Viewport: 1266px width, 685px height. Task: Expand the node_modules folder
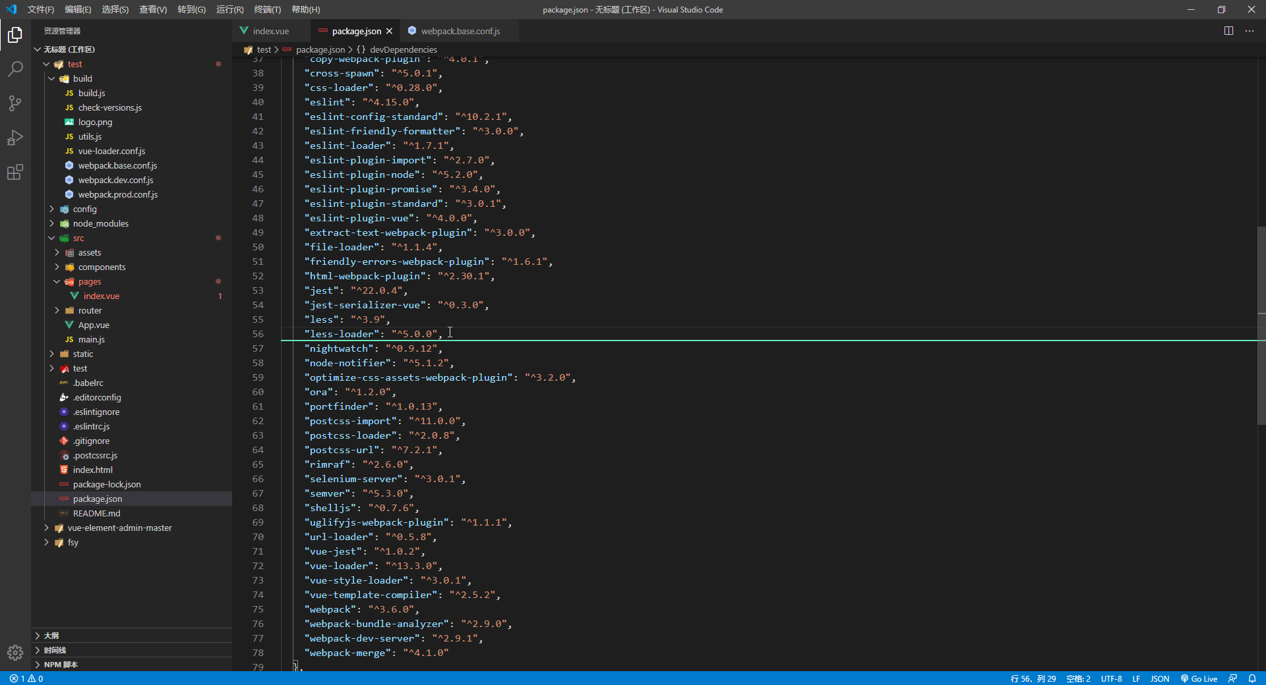click(131, 223)
